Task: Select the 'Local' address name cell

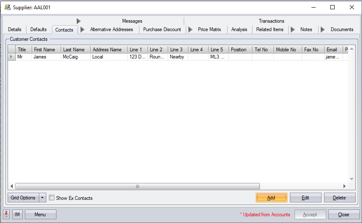Action: (x=109, y=57)
